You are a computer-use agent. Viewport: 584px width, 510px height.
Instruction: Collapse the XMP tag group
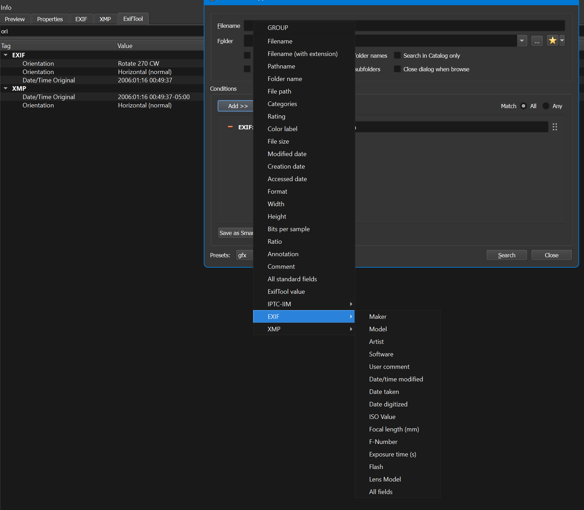click(6, 89)
